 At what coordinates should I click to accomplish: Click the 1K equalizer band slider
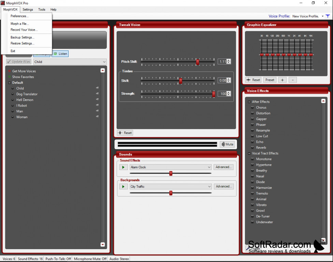(289, 55)
